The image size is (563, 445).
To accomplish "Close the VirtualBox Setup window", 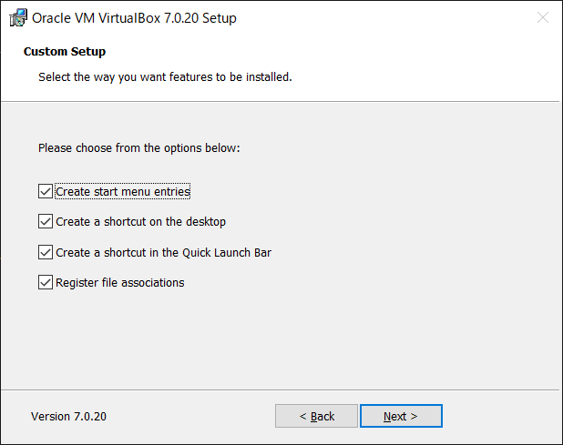I will click(543, 17).
